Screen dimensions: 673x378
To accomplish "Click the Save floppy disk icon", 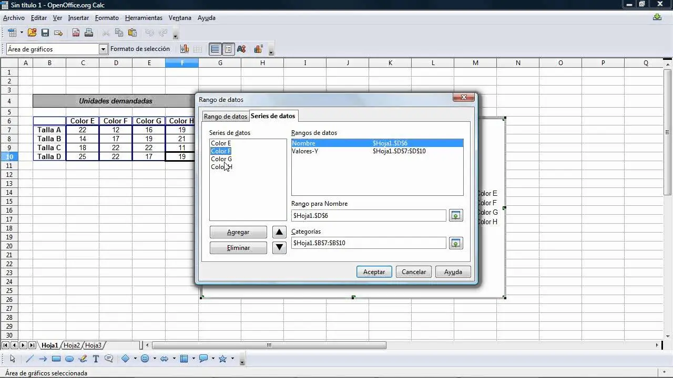I will click(45, 33).
